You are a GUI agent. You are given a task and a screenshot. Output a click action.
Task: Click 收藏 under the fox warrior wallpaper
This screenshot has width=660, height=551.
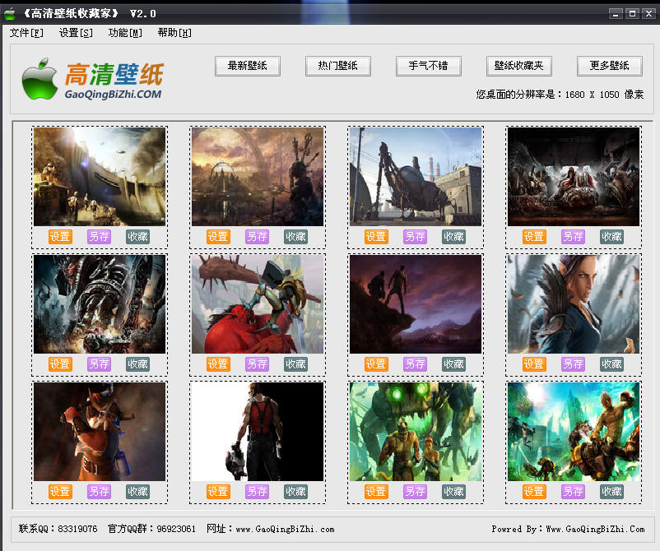pyautogui.click(x=137, y=492)
